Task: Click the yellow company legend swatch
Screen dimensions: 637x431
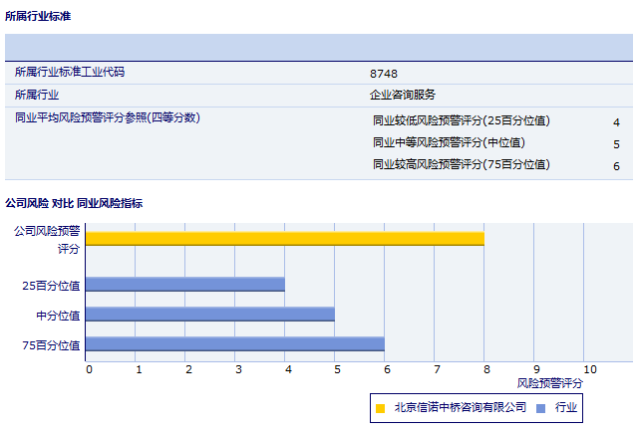Action: pyautogui.click(x=380, y=408)
